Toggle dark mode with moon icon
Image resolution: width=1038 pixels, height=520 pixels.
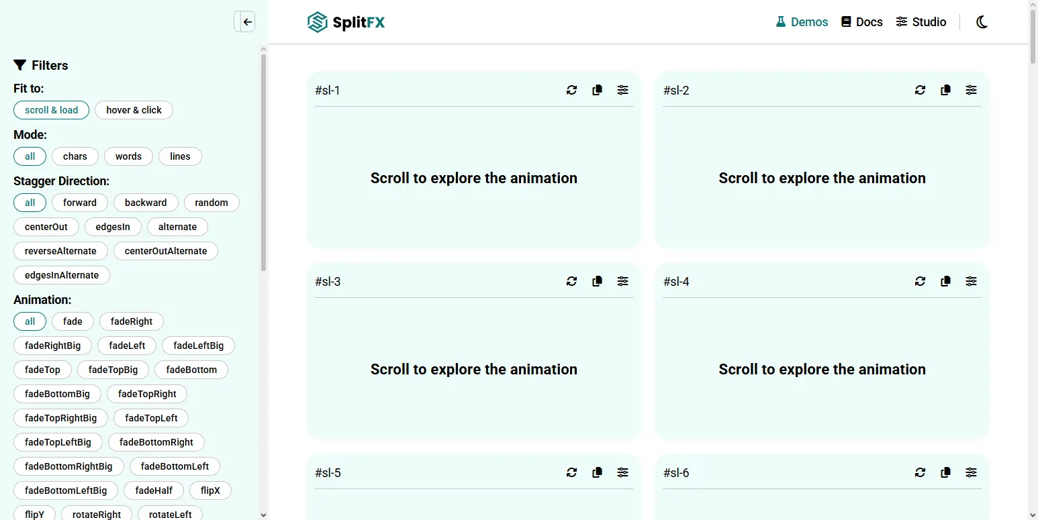pyautogui.click(x=982, y=22)
